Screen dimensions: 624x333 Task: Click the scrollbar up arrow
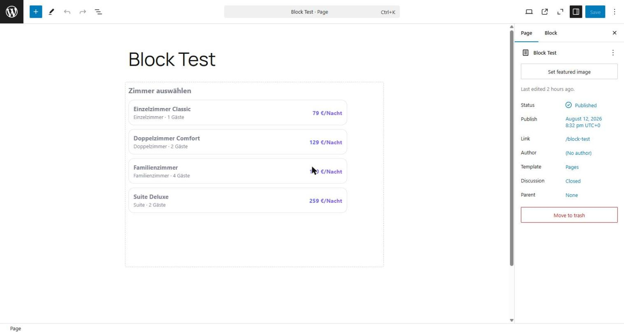tap(512, 27)
